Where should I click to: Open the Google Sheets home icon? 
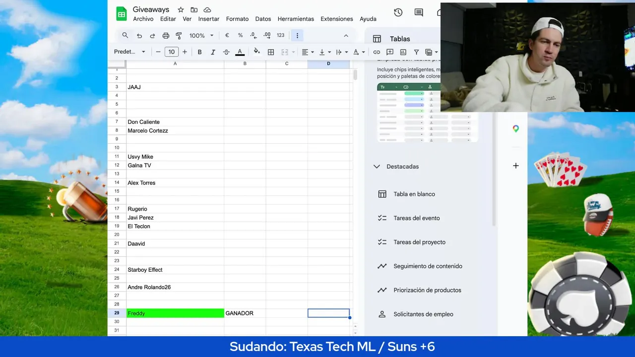[122, 14]
